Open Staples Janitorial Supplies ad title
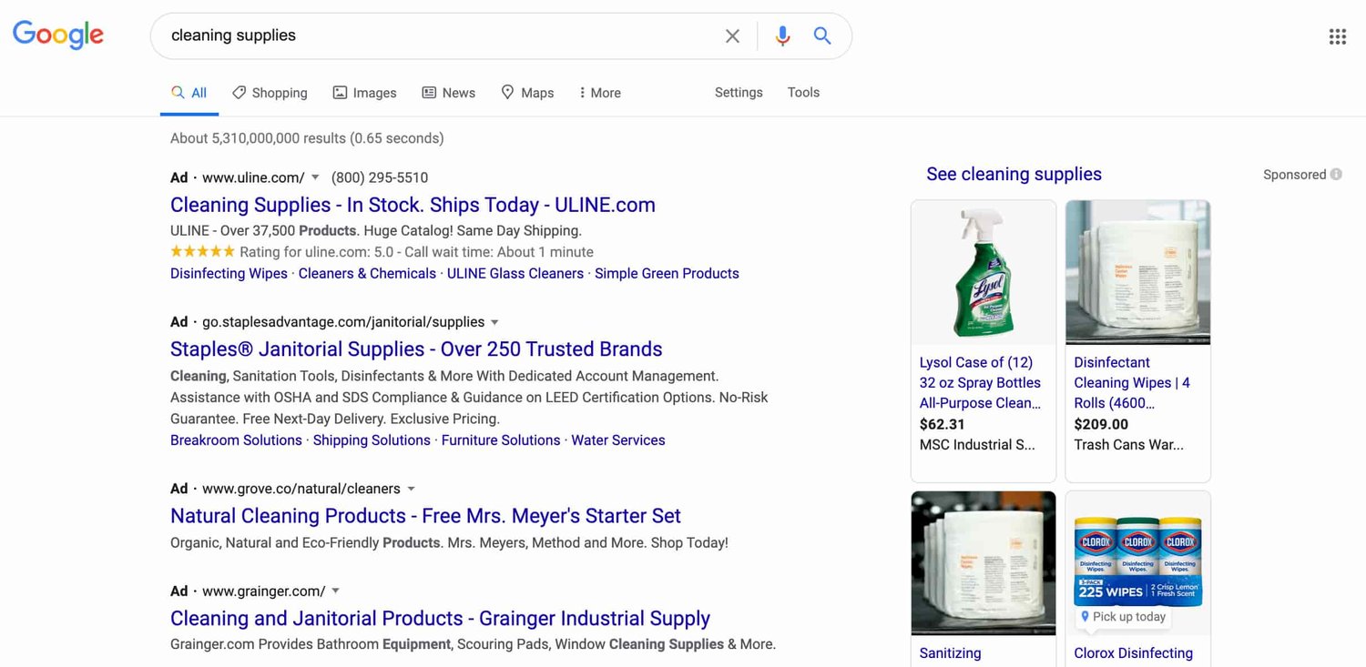 416,349
